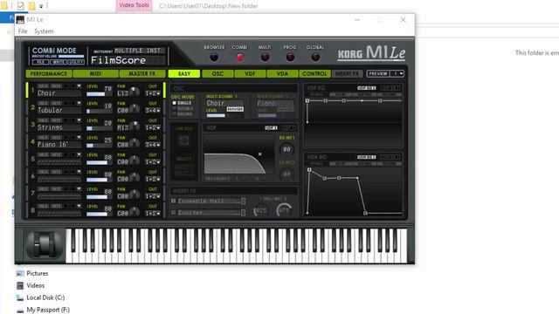Click the PREVIEW button
Viewport: 559px width, 314px height.
coord(378,73)
